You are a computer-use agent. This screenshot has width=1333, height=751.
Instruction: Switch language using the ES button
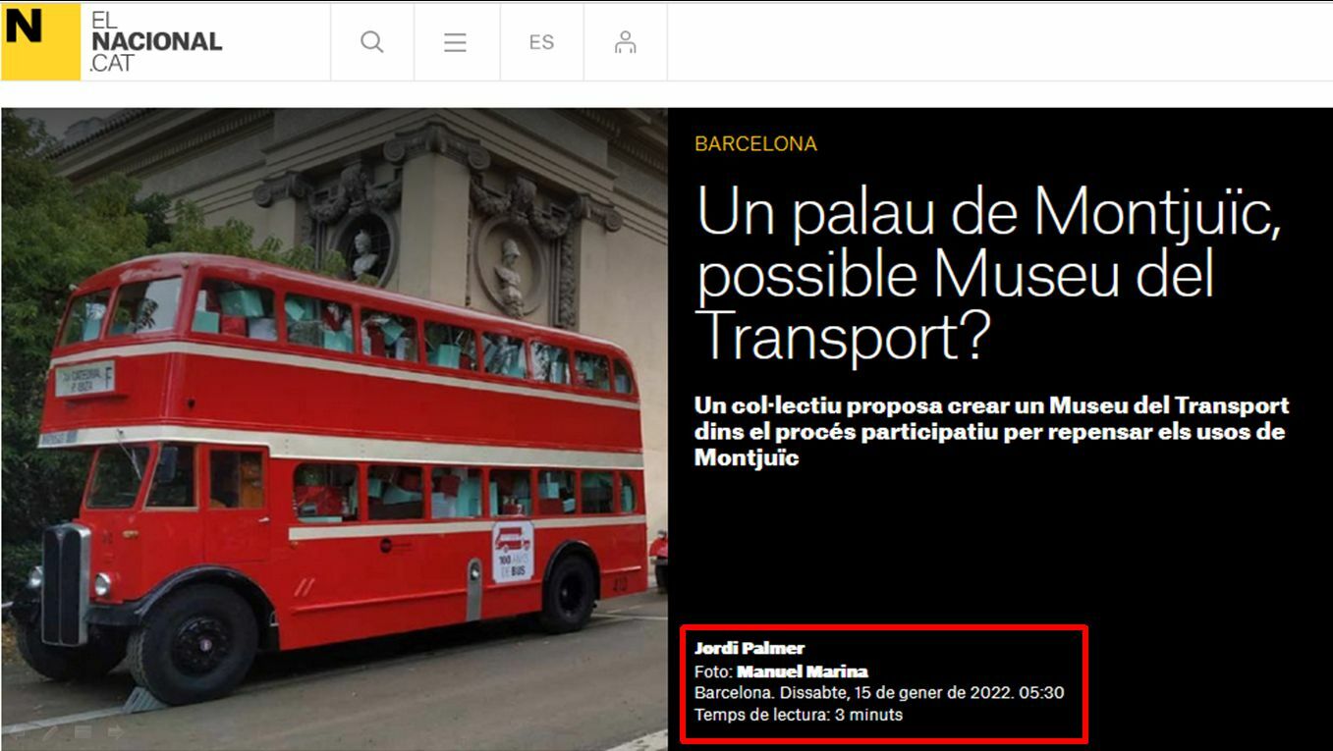click(x=541, y=42)
